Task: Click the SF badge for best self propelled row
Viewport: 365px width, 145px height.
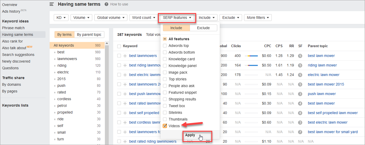Action: 300,113
